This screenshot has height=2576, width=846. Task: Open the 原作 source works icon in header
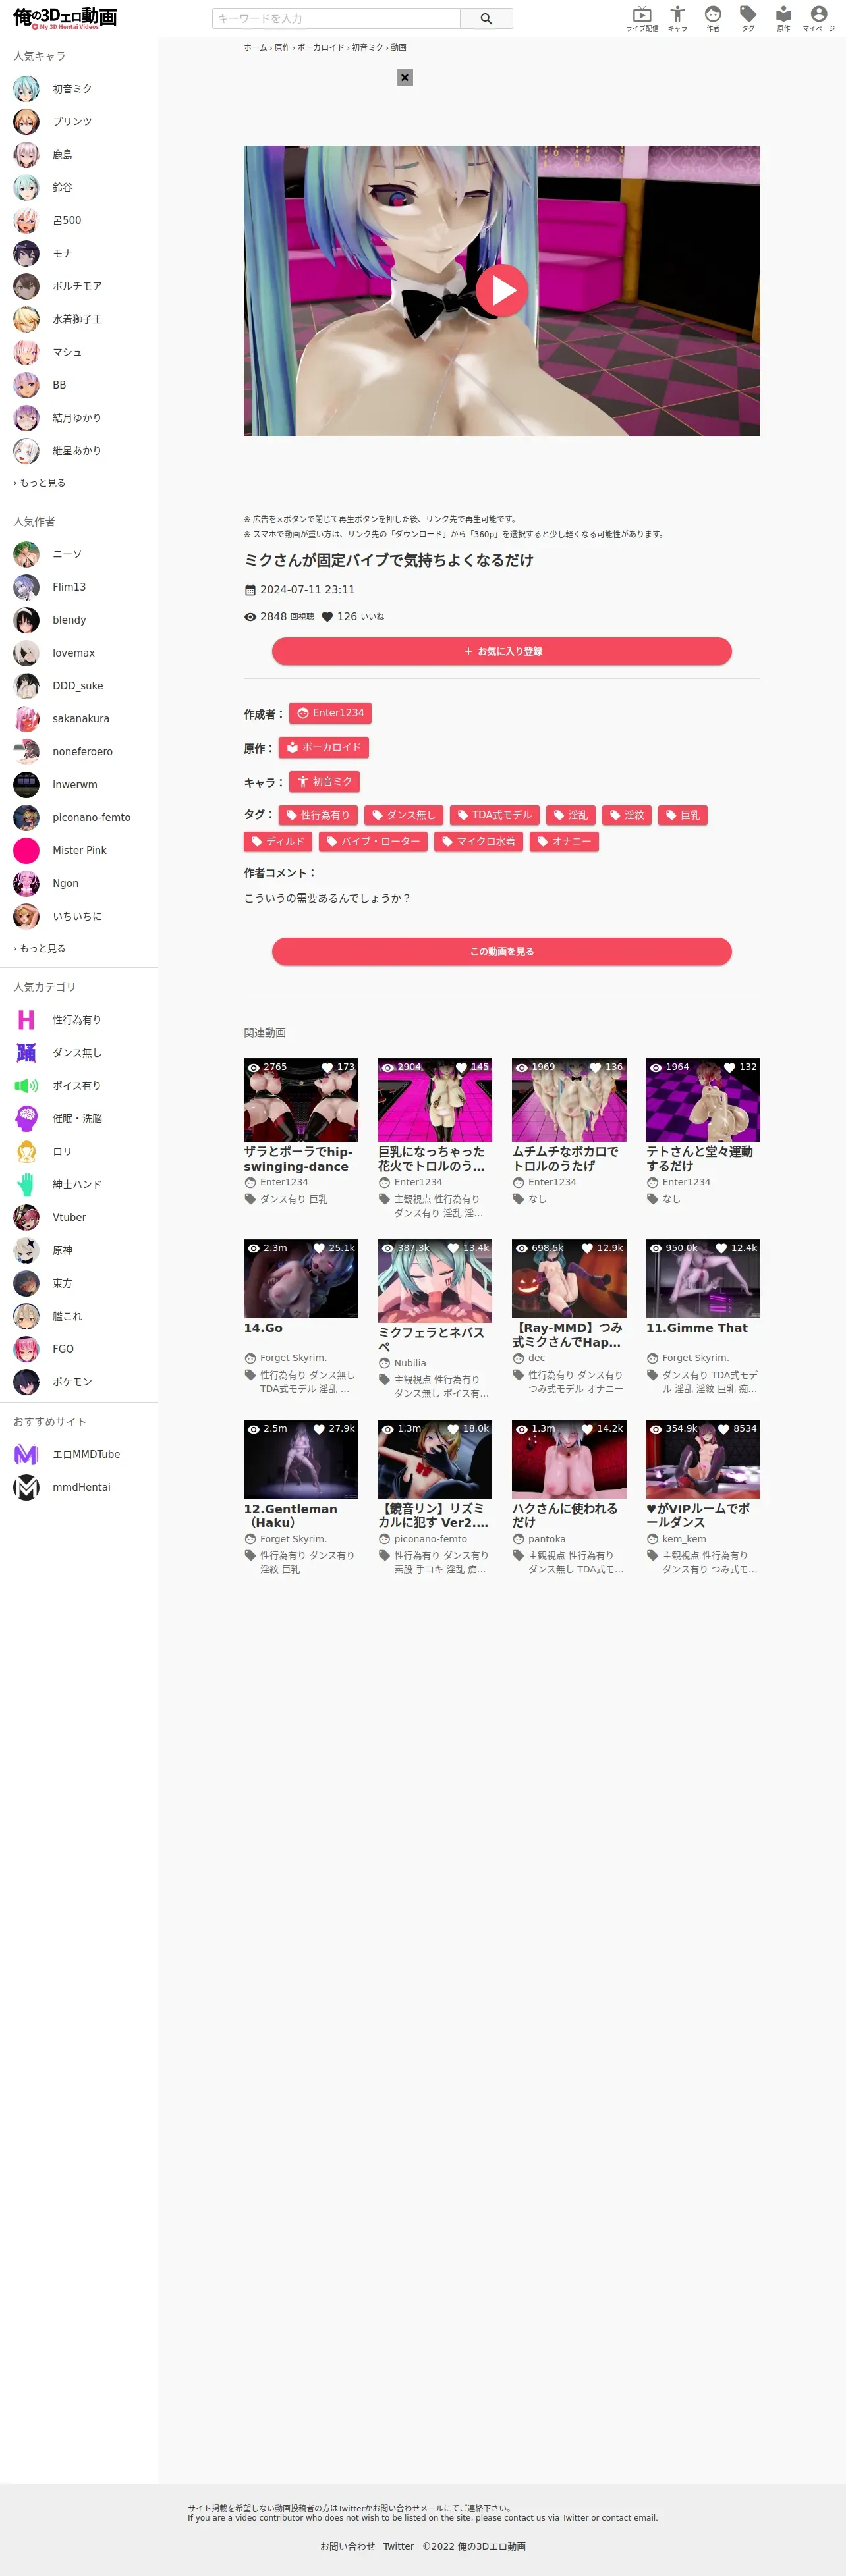[x=783, y=18]
